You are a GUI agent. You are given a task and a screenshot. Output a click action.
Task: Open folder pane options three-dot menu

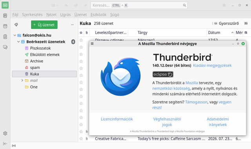(x=72, y=25)
